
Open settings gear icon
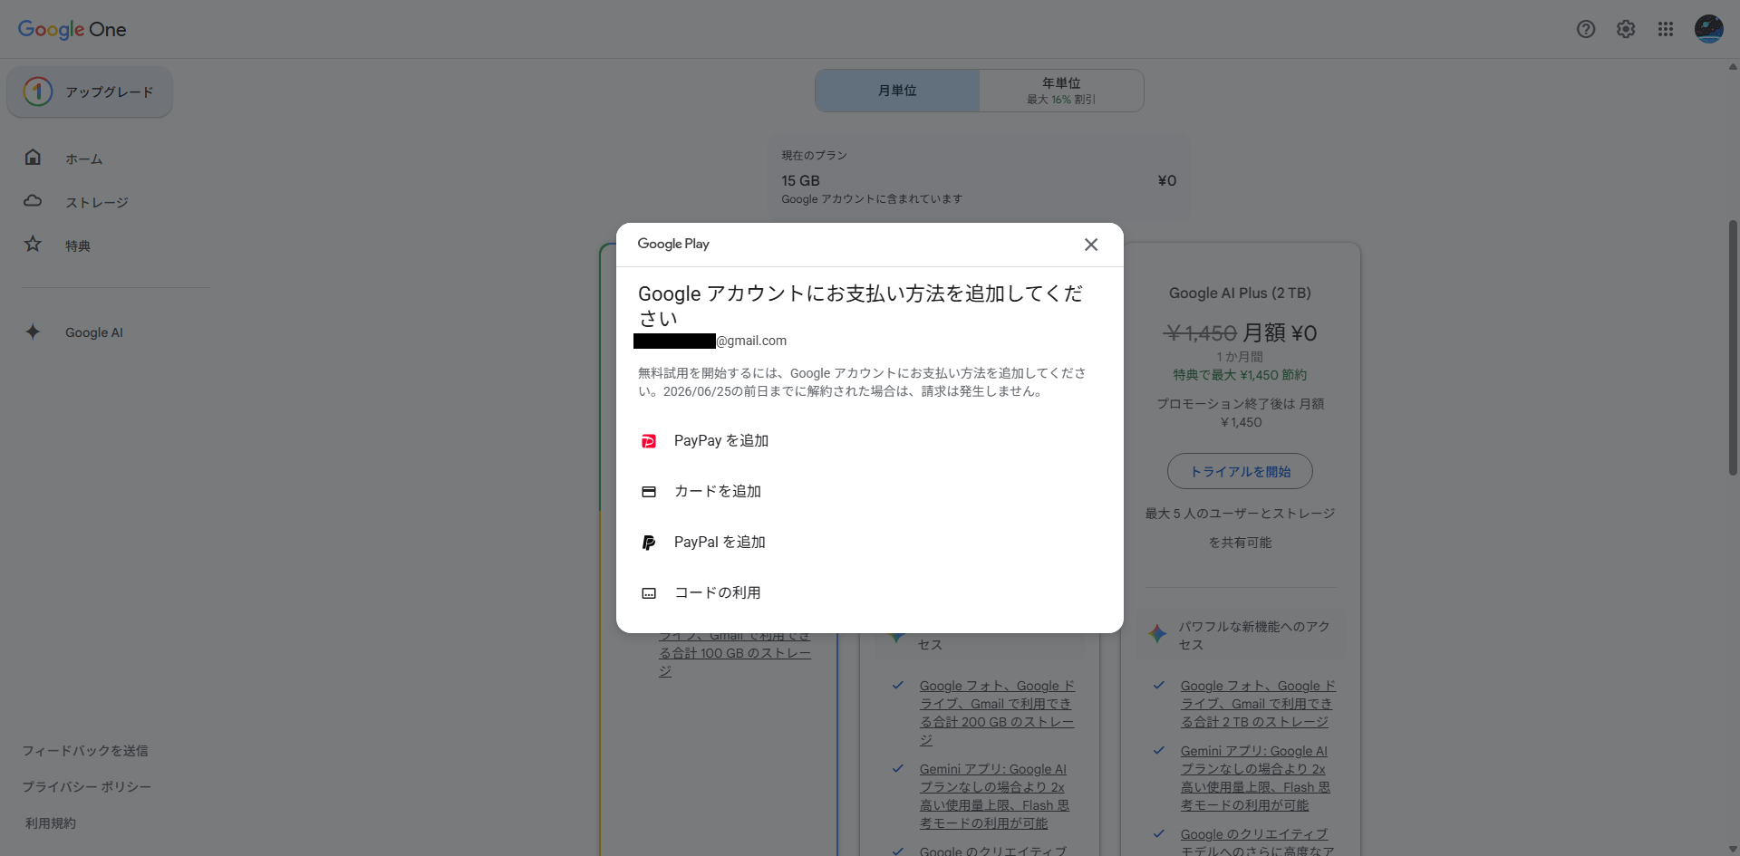pyautogui.click(x=1626, y=29)
